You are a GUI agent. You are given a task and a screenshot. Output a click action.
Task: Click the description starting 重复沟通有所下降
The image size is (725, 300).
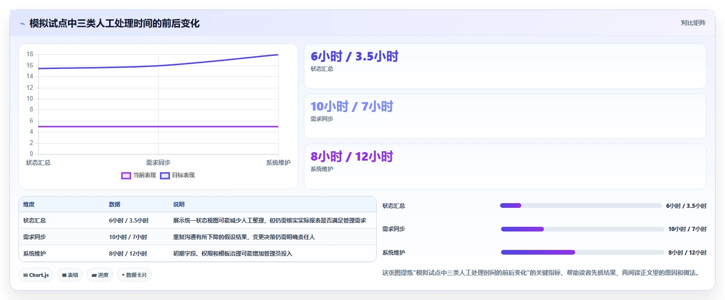[x=244, y=237]
